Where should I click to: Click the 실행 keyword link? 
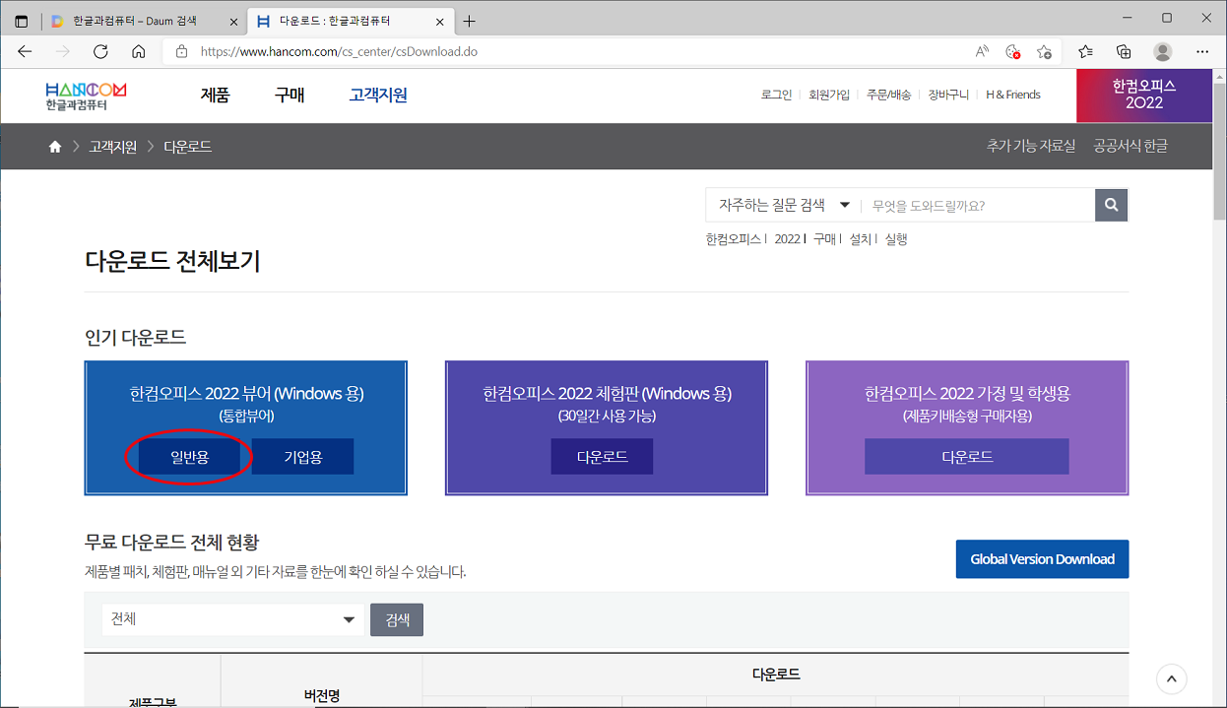pos(896,239)
